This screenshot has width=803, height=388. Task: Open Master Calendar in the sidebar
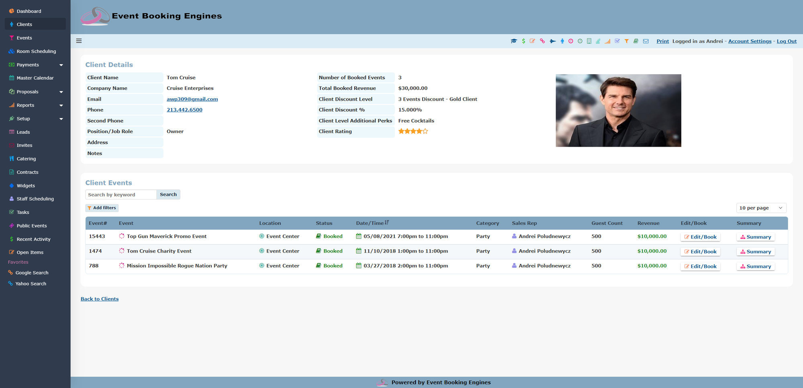point(35,78)
